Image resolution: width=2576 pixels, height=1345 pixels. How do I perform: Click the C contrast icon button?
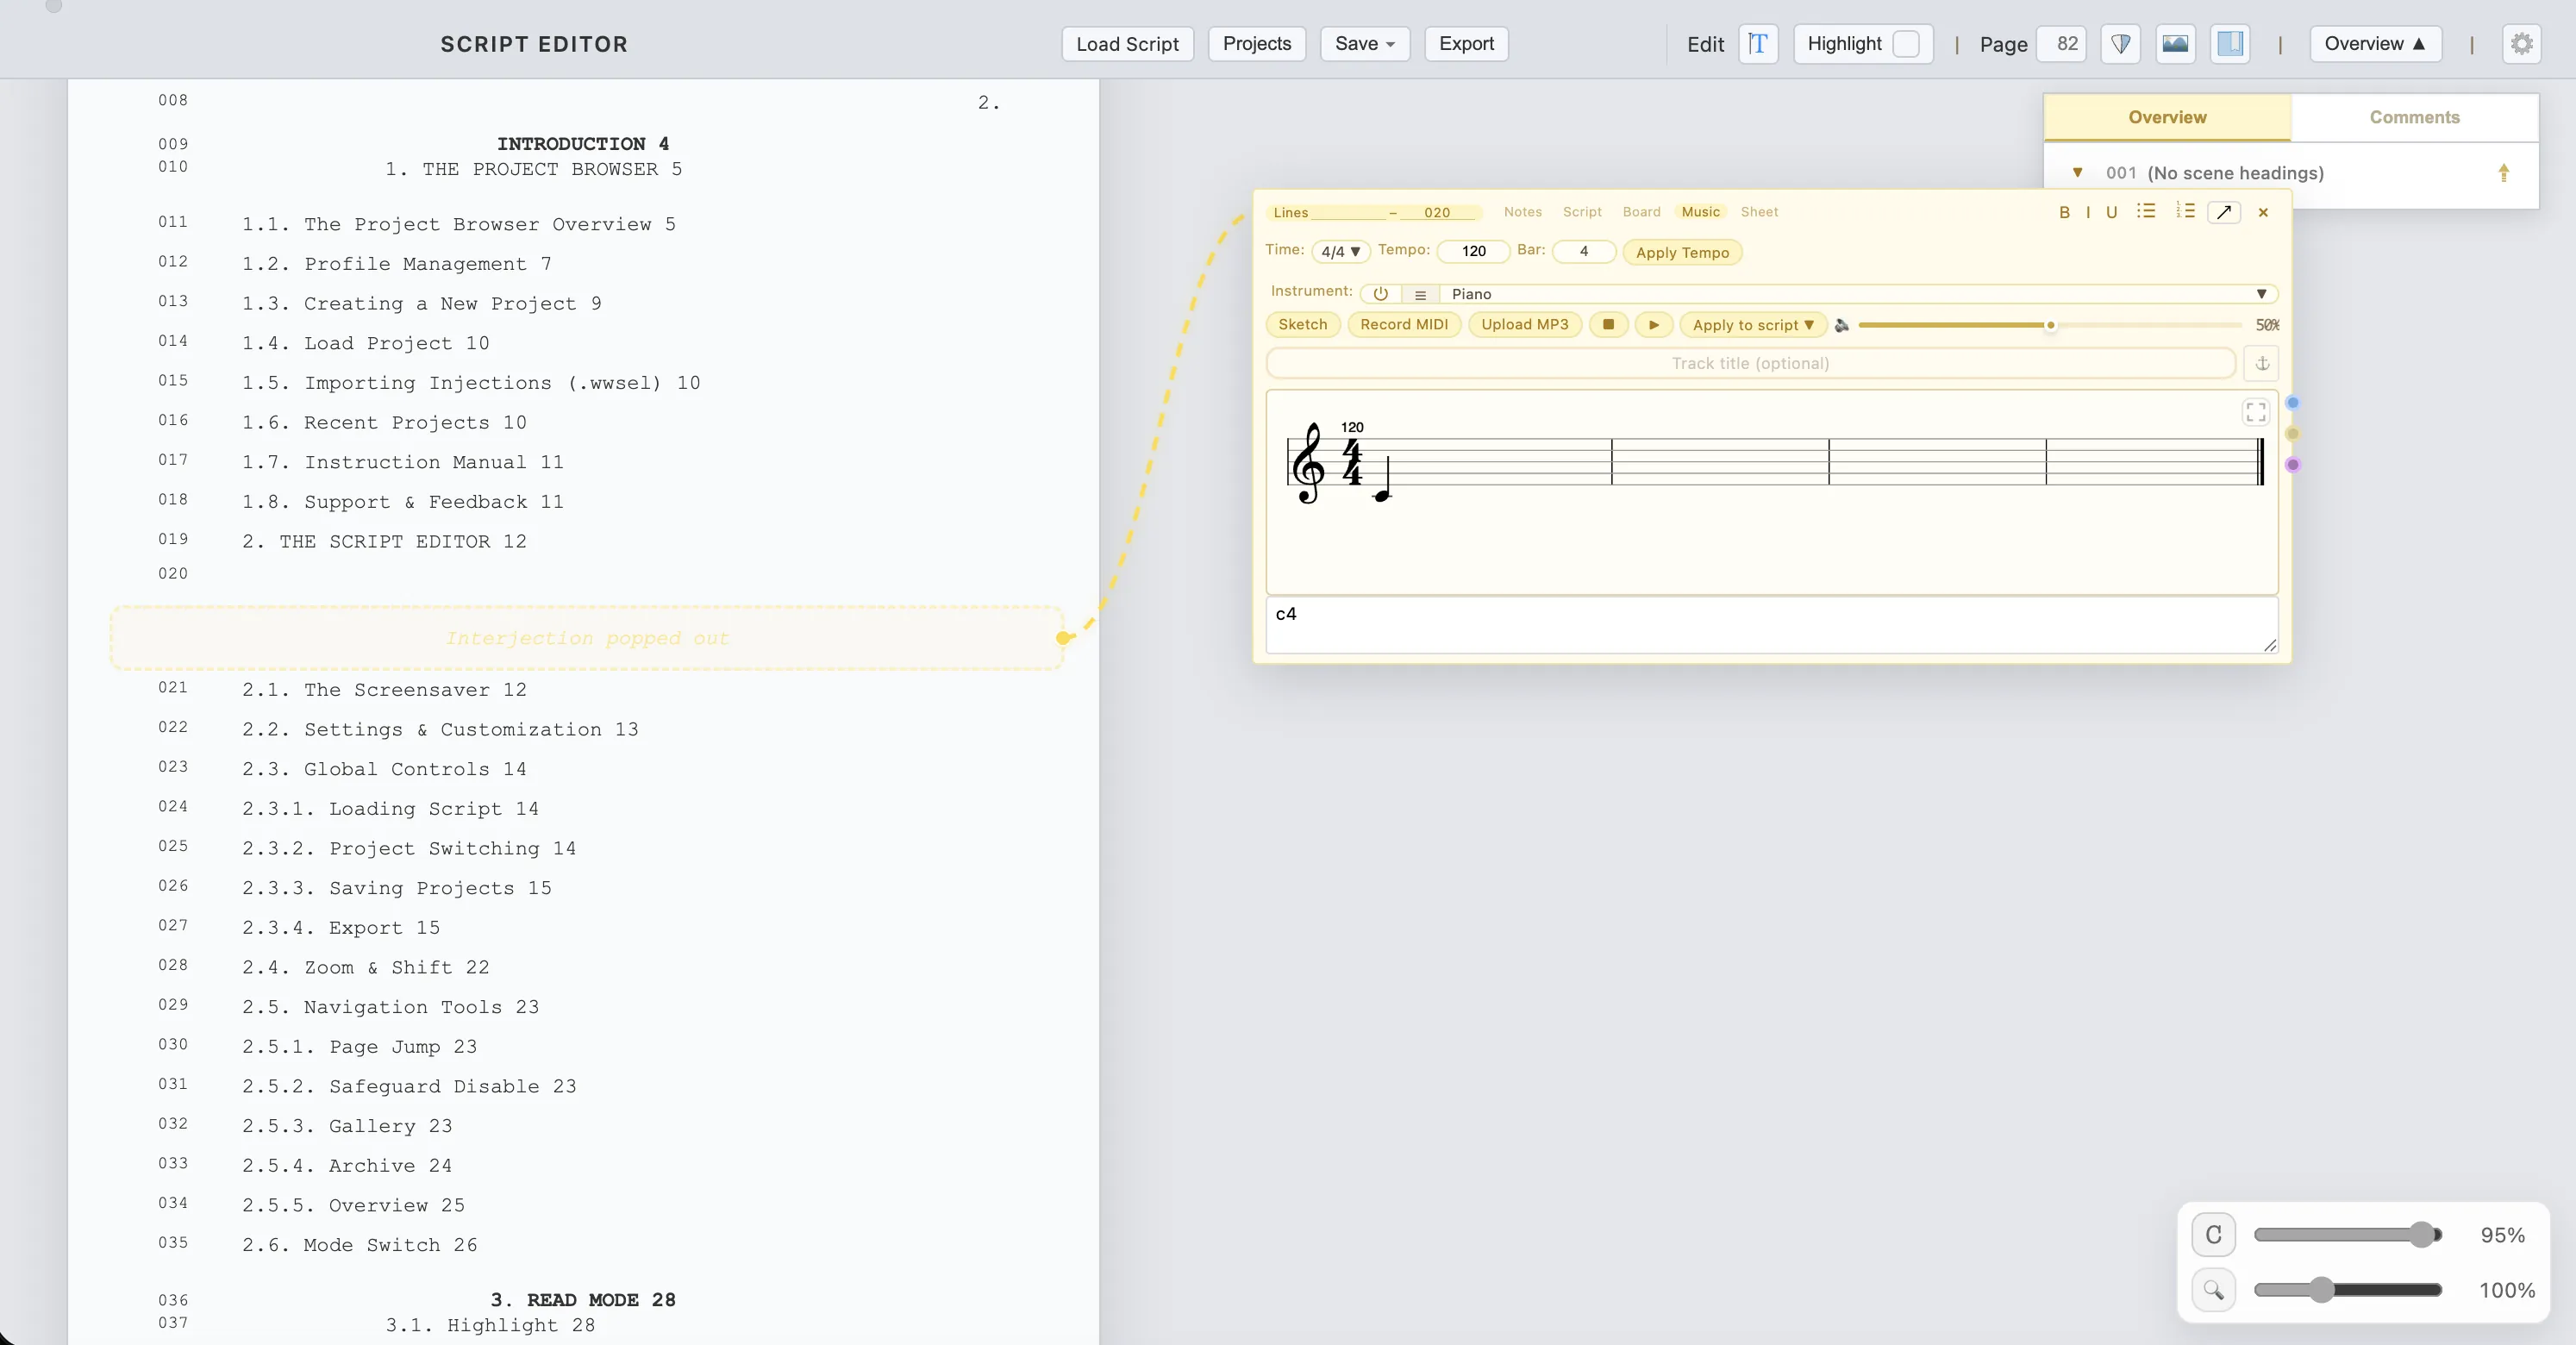point(2213,1235)
